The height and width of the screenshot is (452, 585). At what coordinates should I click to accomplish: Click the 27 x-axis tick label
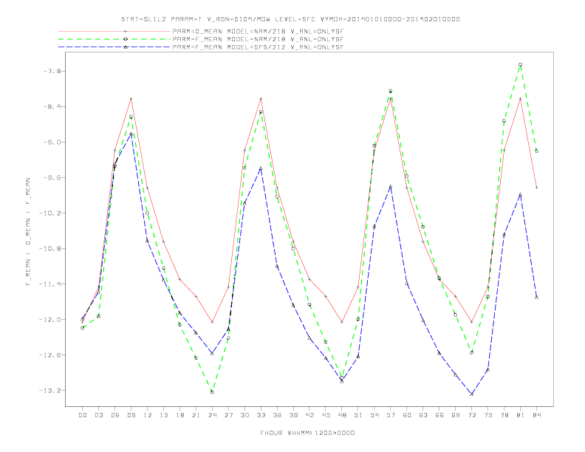(228, 415)
